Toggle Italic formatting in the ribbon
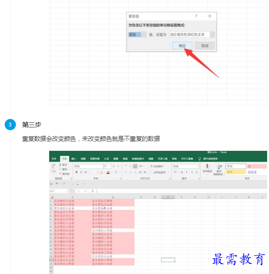 [x=81, y=172]
